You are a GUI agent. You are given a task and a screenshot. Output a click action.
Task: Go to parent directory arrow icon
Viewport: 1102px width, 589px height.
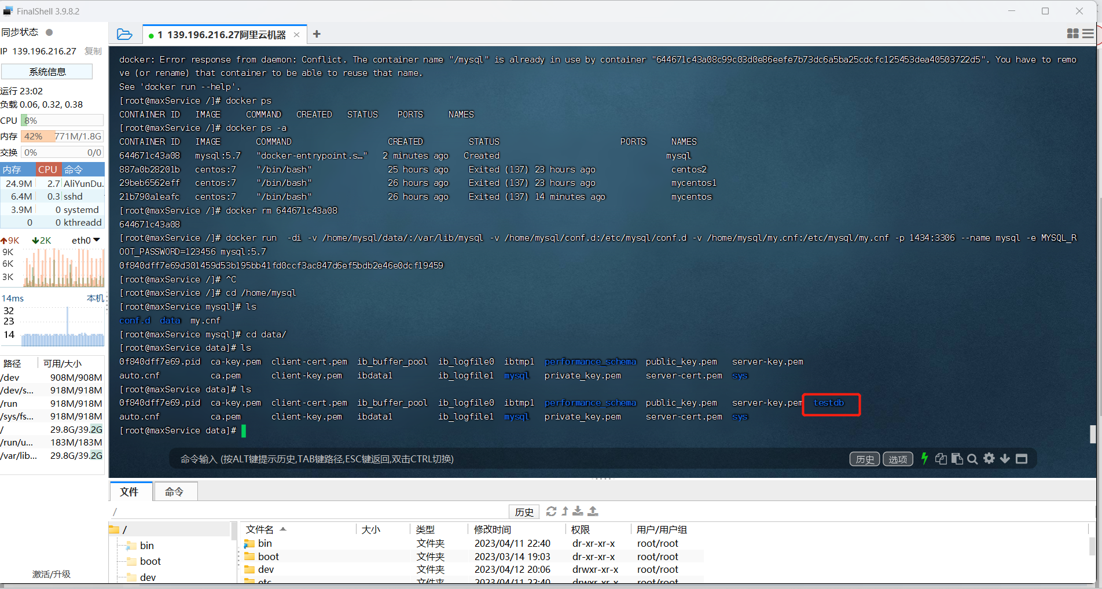pos(565,511)
